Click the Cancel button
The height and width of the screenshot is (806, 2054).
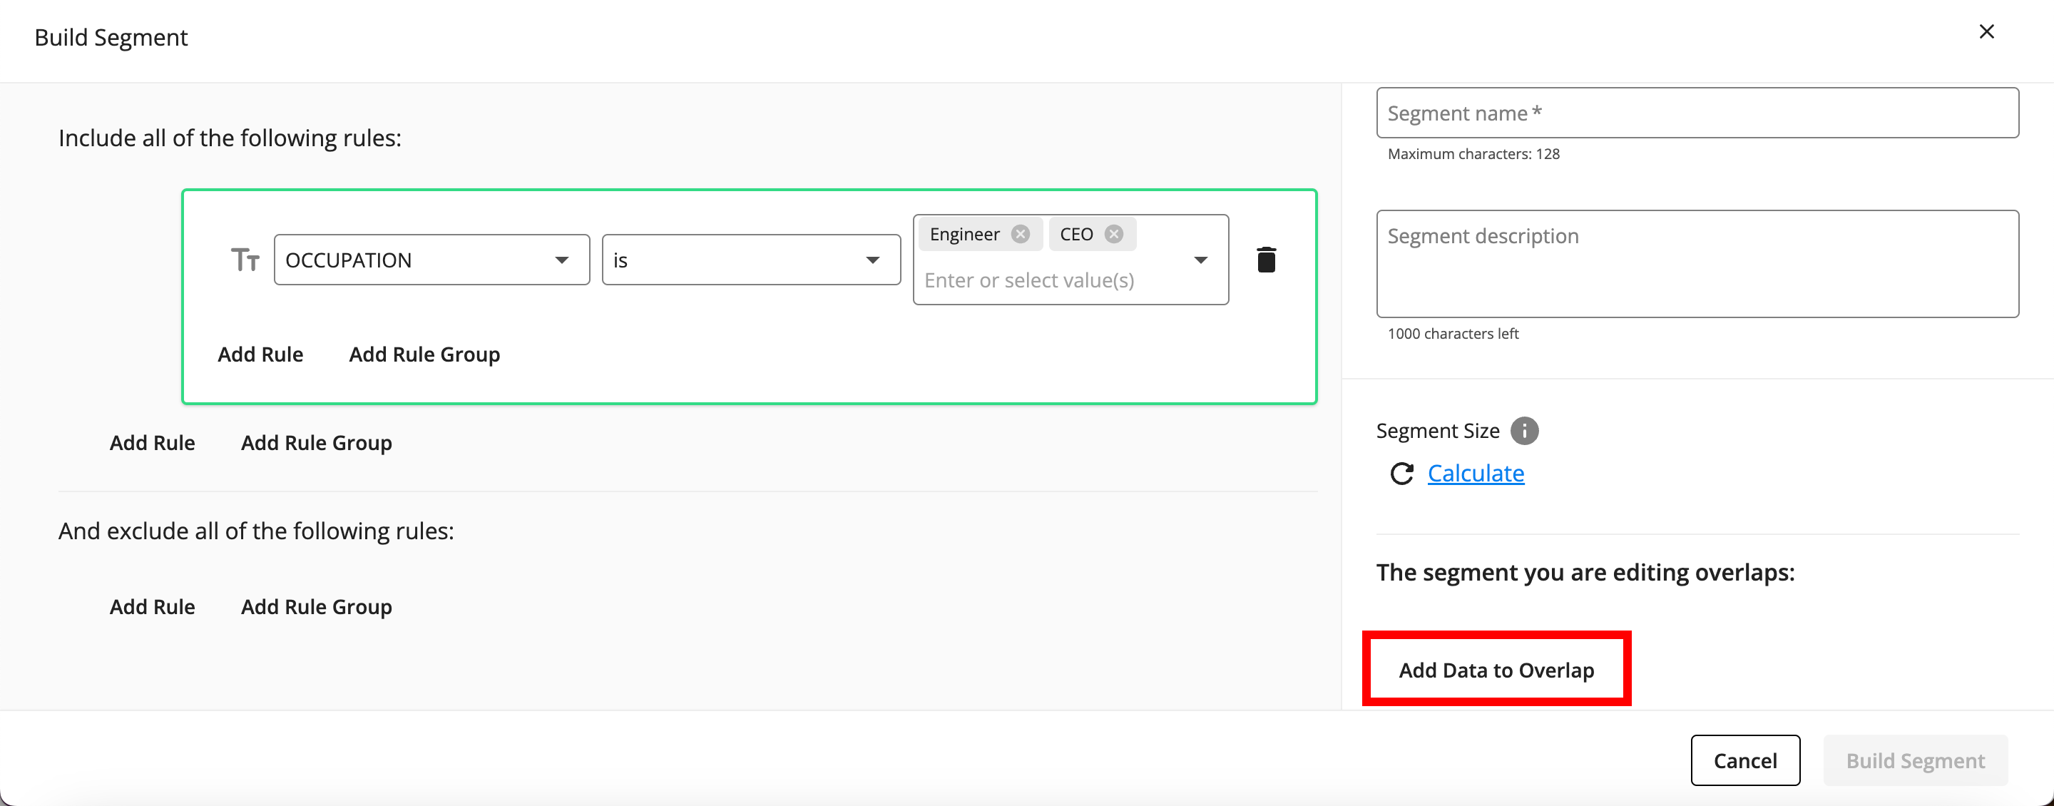point(1744,760)
